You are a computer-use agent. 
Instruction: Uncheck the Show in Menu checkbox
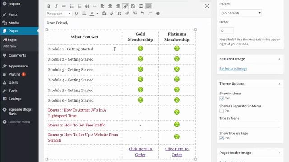click(x=222, y=99)
